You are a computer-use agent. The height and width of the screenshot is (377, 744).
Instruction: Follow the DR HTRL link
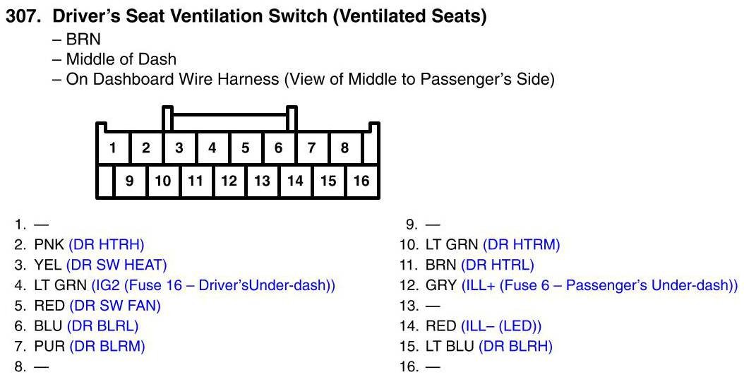point(497,265)
